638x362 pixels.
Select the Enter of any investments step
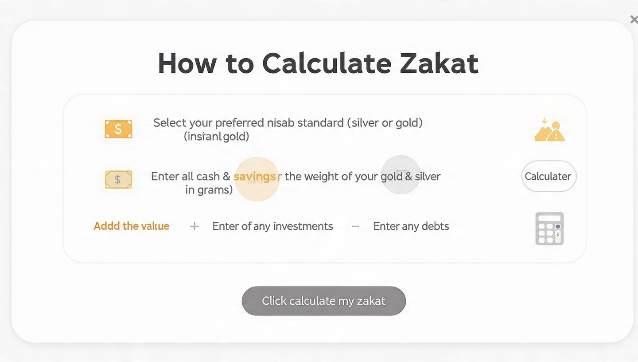[x=272, y=226]
